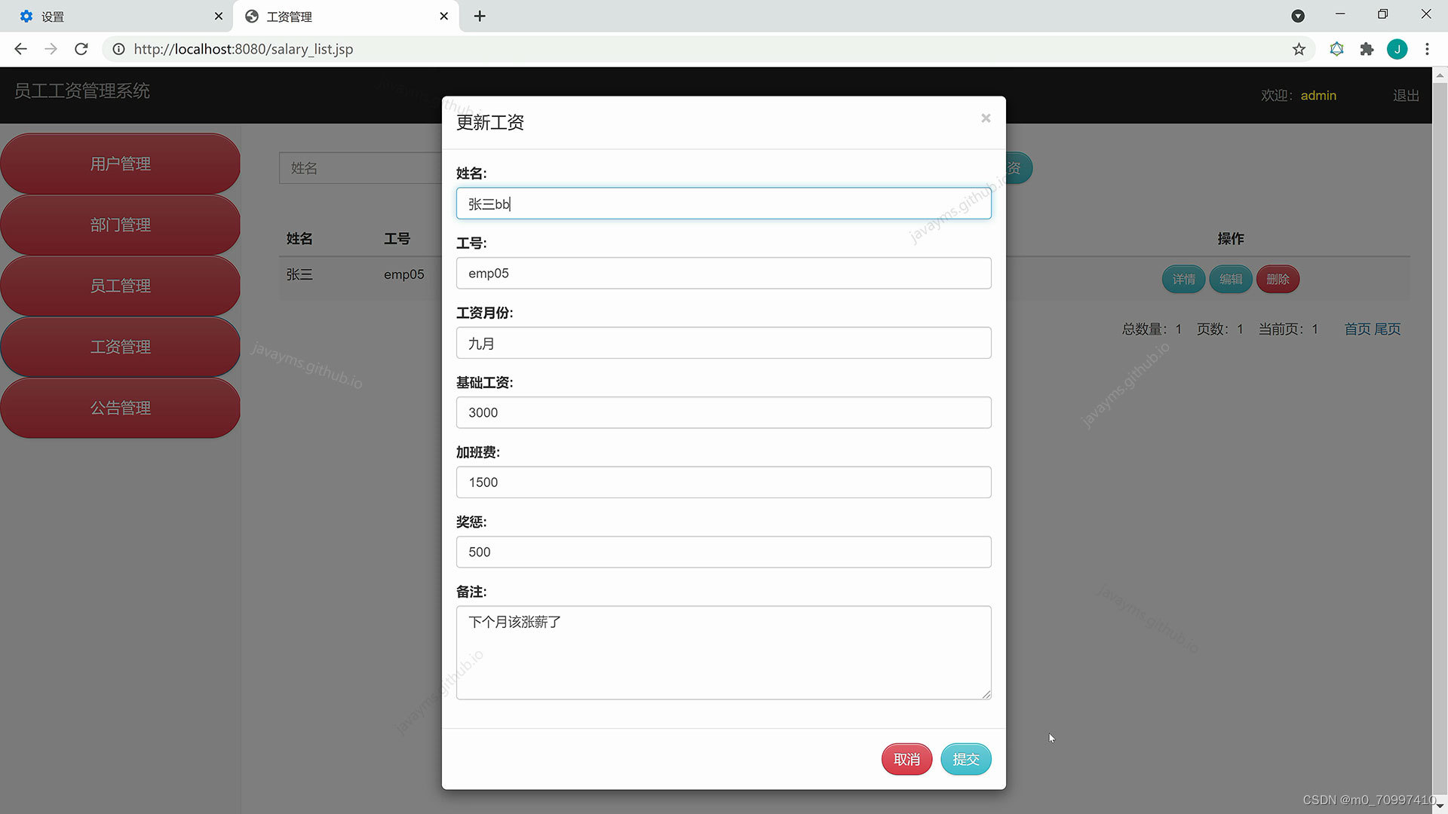Open a new browser tab
The height and width of the screenshot is (814, 1448).
(x=480, y=16)
